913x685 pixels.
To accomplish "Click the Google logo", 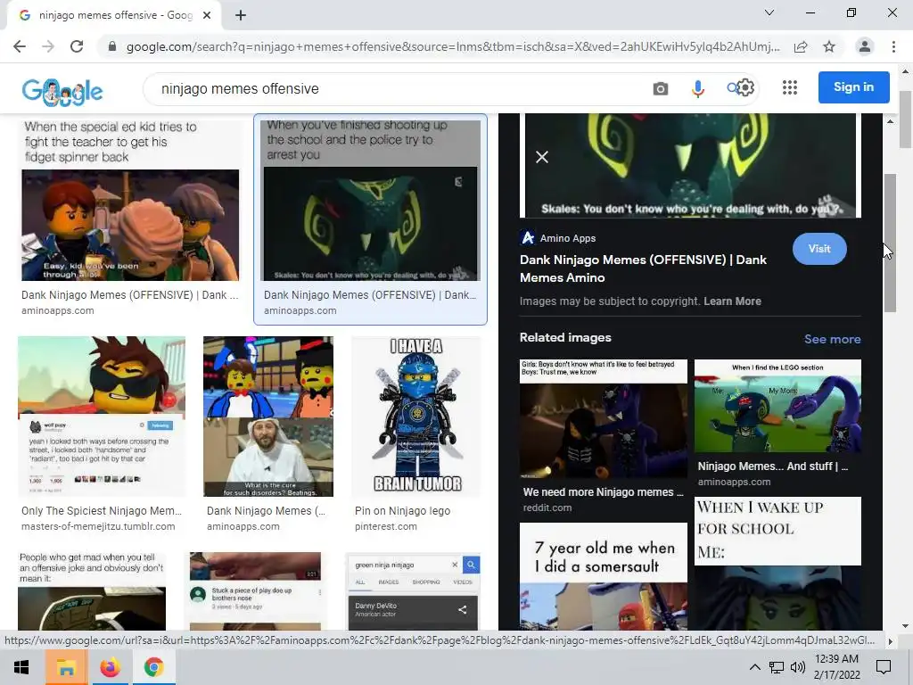I will (62, 92).
